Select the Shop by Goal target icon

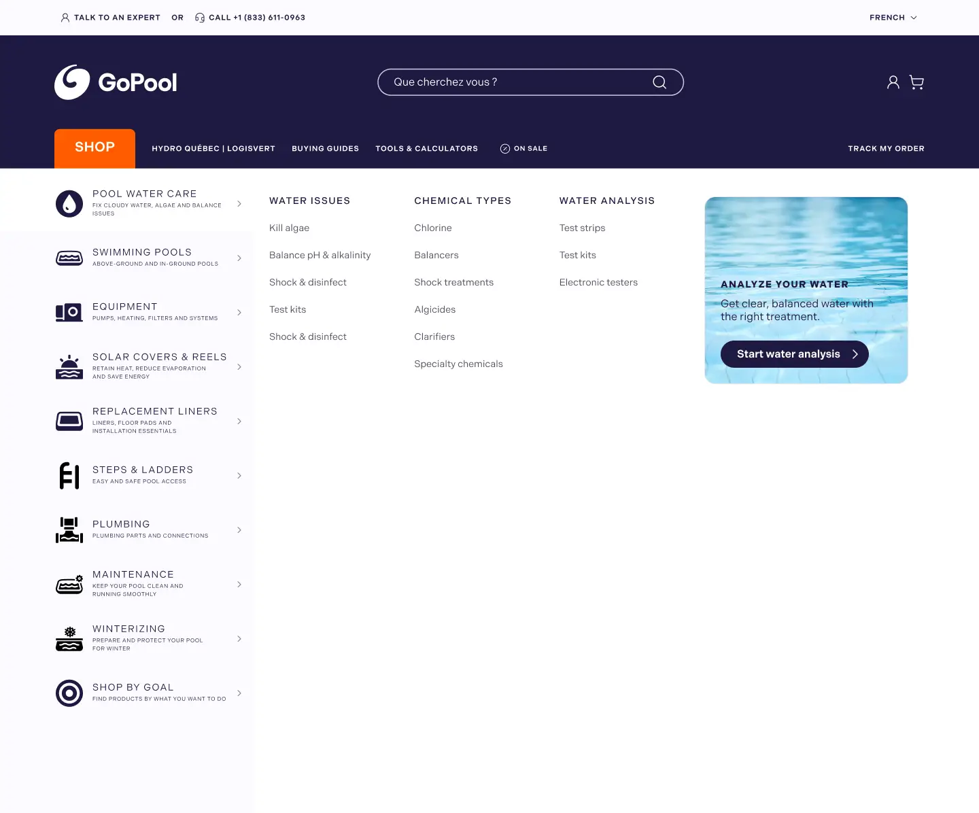(x=69, y=693)
